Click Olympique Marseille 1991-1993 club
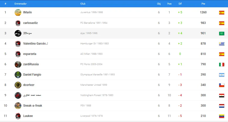Viewport: 228px width, 122px height. [x=98, y=75]
